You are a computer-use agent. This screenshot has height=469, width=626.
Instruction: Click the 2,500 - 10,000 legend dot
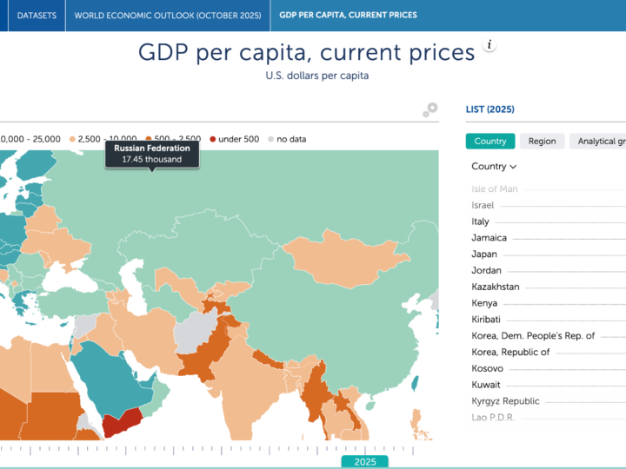(72, 139)
